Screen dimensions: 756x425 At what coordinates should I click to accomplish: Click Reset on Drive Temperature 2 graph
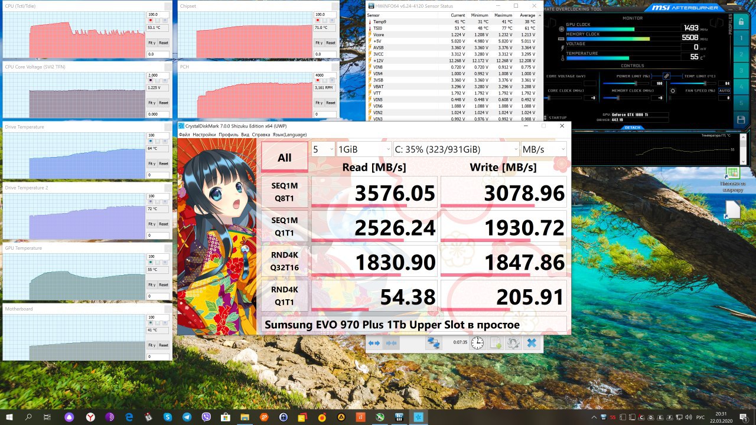[x=164, y=224]
